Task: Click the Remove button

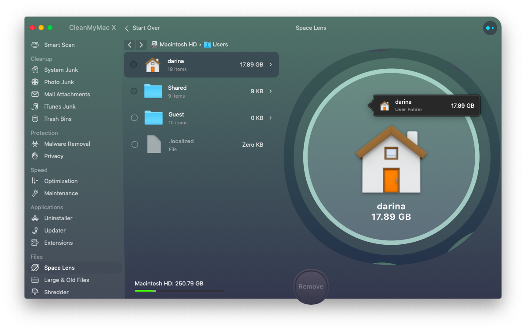Action: point(311,287)
